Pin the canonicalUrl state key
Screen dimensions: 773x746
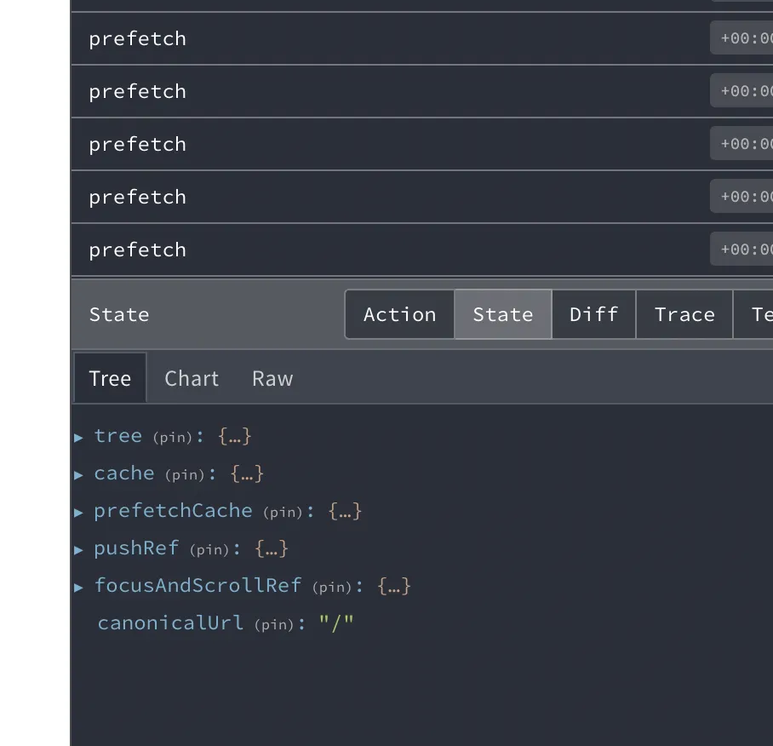[x=275, y=624]
